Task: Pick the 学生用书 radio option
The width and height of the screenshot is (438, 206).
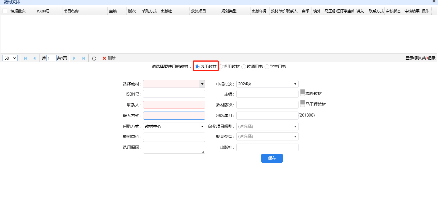Action: 267,67
